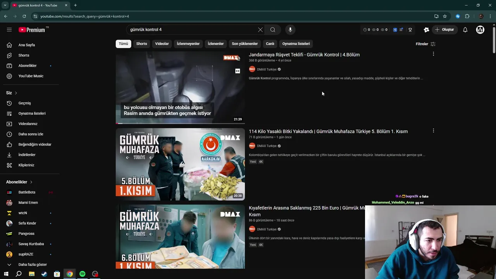Open Chrome extensions puzzle icon

coord(467,16)
